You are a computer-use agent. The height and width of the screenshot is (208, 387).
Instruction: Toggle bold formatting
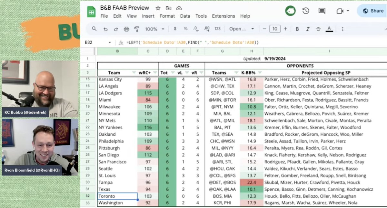pos(297,29)
